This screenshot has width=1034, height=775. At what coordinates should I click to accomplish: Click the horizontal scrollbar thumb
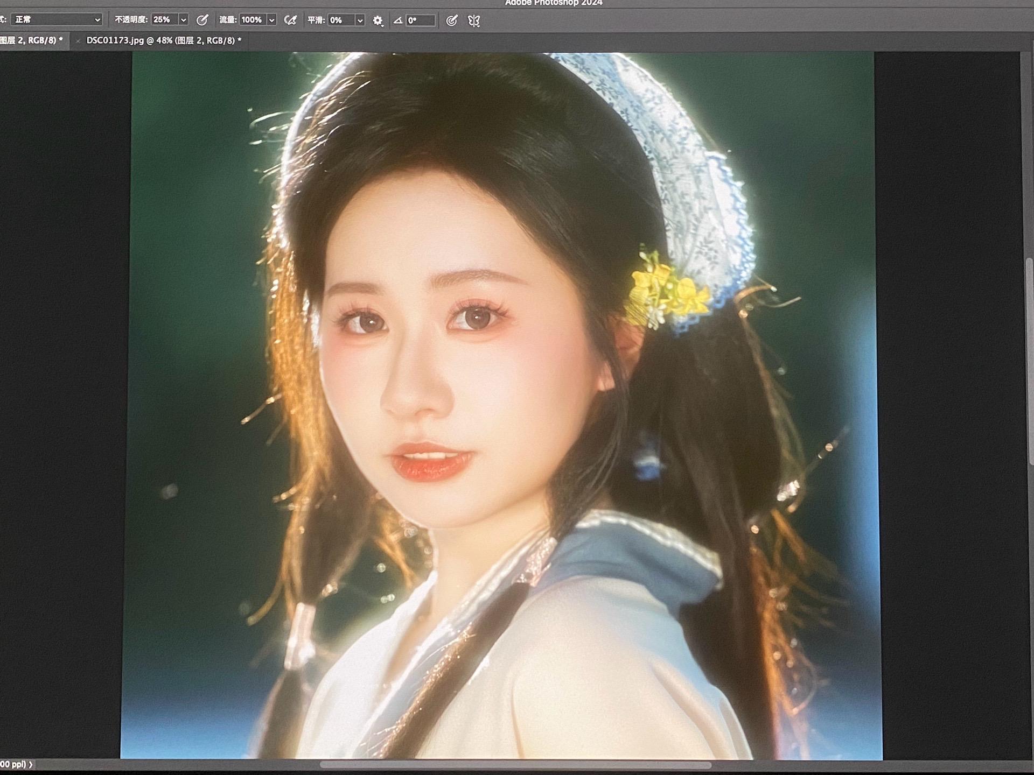515,765
